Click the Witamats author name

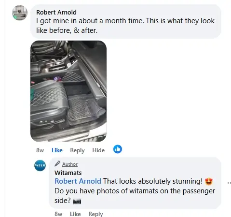(68, 173)
